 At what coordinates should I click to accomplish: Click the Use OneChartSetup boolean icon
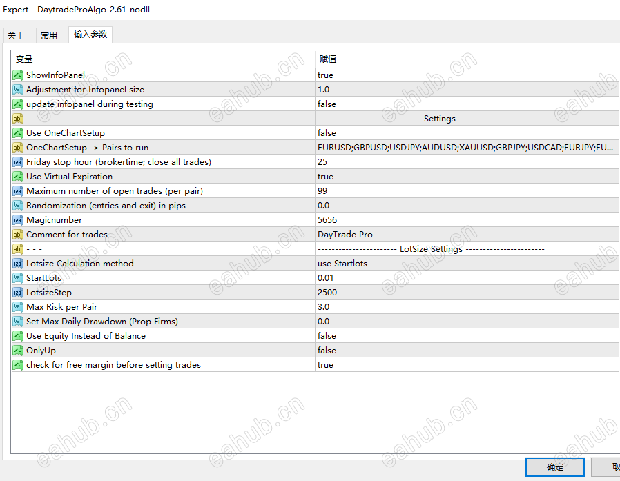pyautogui.click(x=18, y=132)
